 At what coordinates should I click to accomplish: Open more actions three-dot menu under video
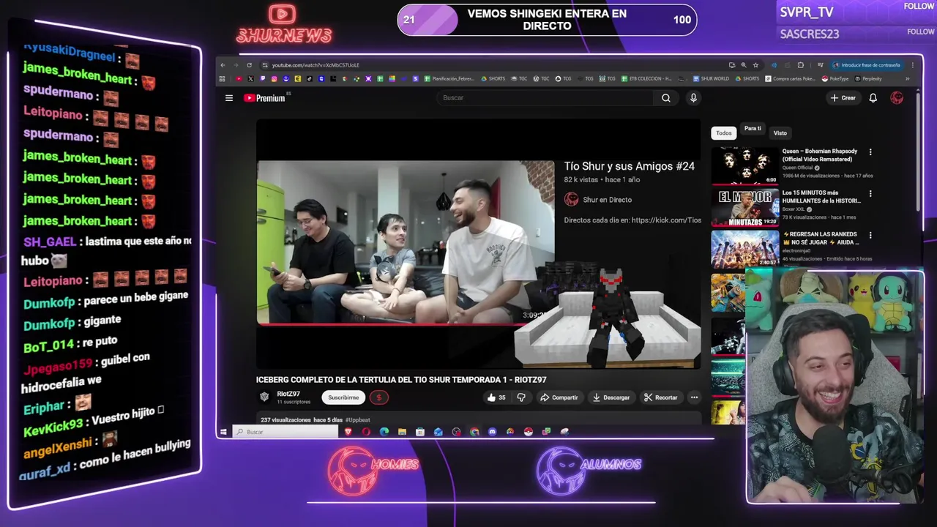pos(694,397)
